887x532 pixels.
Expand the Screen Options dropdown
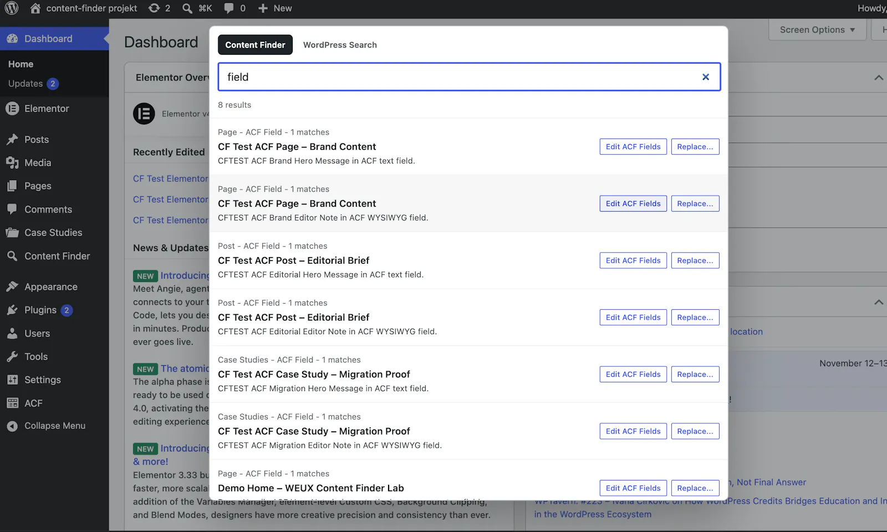pos(817,30)
